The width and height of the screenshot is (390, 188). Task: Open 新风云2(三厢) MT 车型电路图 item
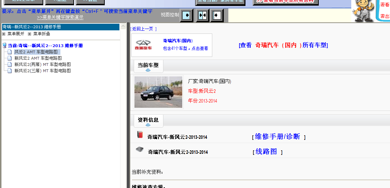[x=43, y=71]
